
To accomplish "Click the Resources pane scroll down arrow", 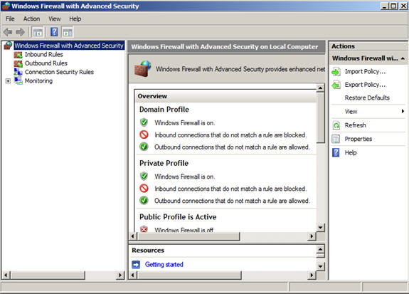I will point(320,266).
